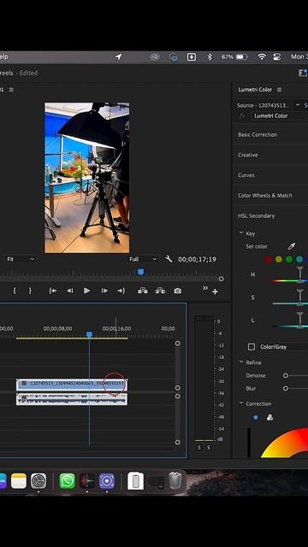Play the program monitor video
The height and width of the screenshot is (547, 308).
(x=87, y=291)
